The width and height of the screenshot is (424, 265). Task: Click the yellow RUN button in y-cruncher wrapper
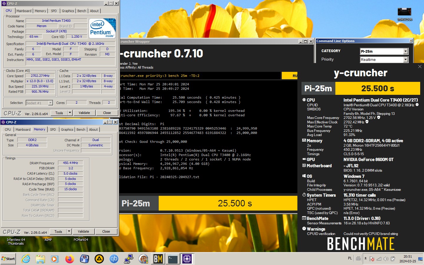(290, 76)
